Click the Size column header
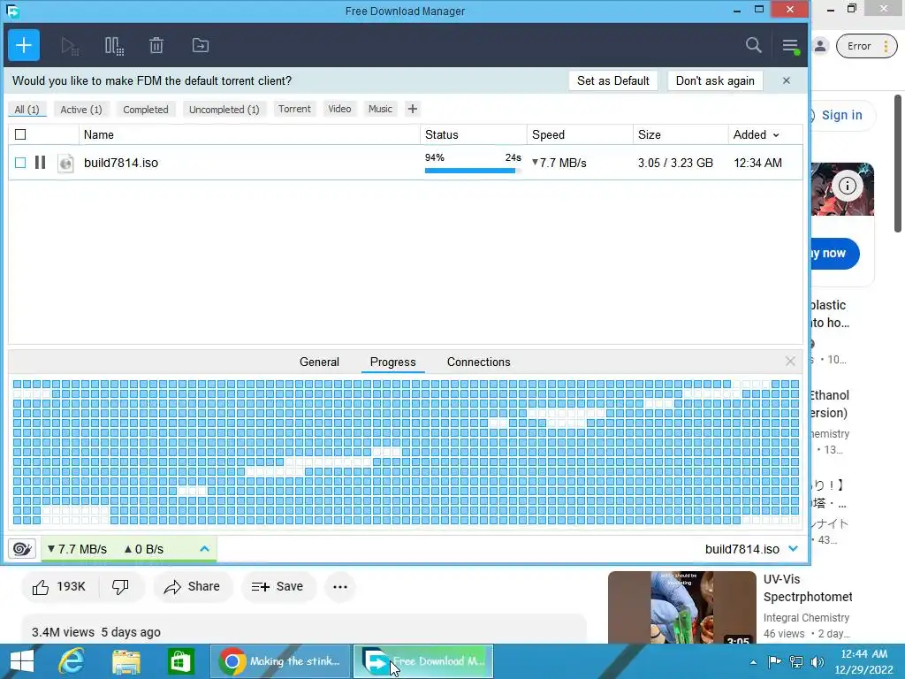Image resolution: width=905 pixels, height=679 pixels. [x=681, y=134]
